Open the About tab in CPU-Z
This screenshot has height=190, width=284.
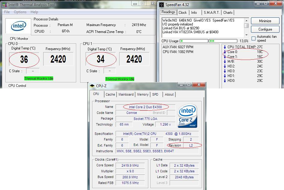pyautogui.click(x=169, y=94)
